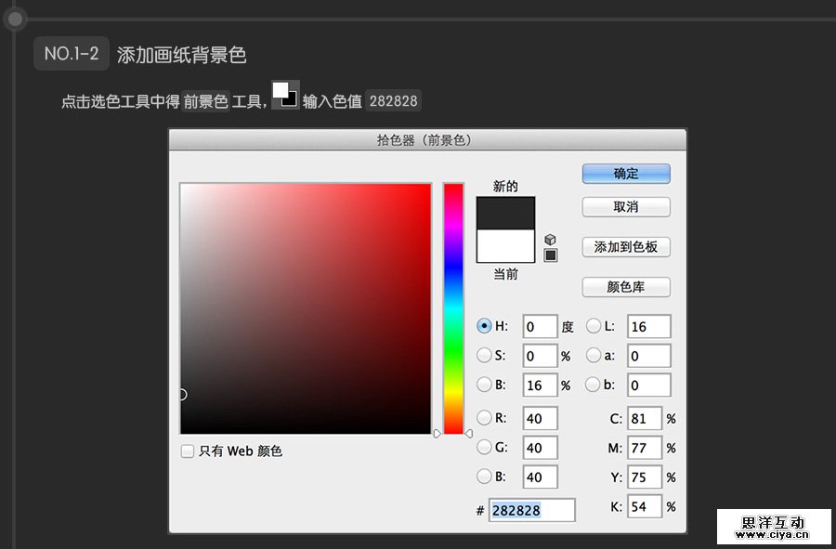Select the L lightness radio button
Viewport: 836px width, 549px height.
pyautogui.click(x=594, y=326)
